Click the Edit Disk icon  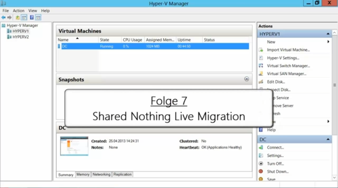[x=261, y=82]
